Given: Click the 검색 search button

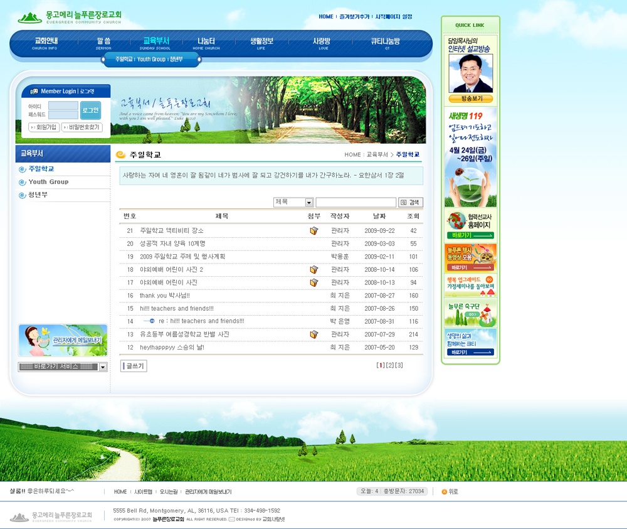Looking at the screenshot, I should point(411,203).
